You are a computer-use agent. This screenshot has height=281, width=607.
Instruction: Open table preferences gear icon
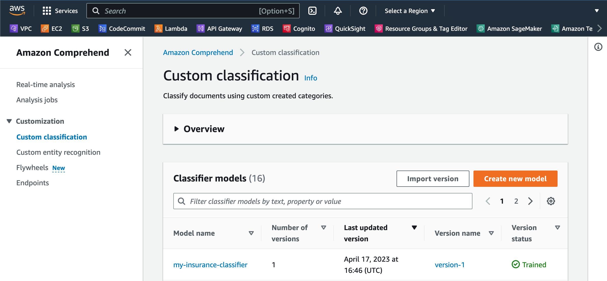(x=551, y=201)
